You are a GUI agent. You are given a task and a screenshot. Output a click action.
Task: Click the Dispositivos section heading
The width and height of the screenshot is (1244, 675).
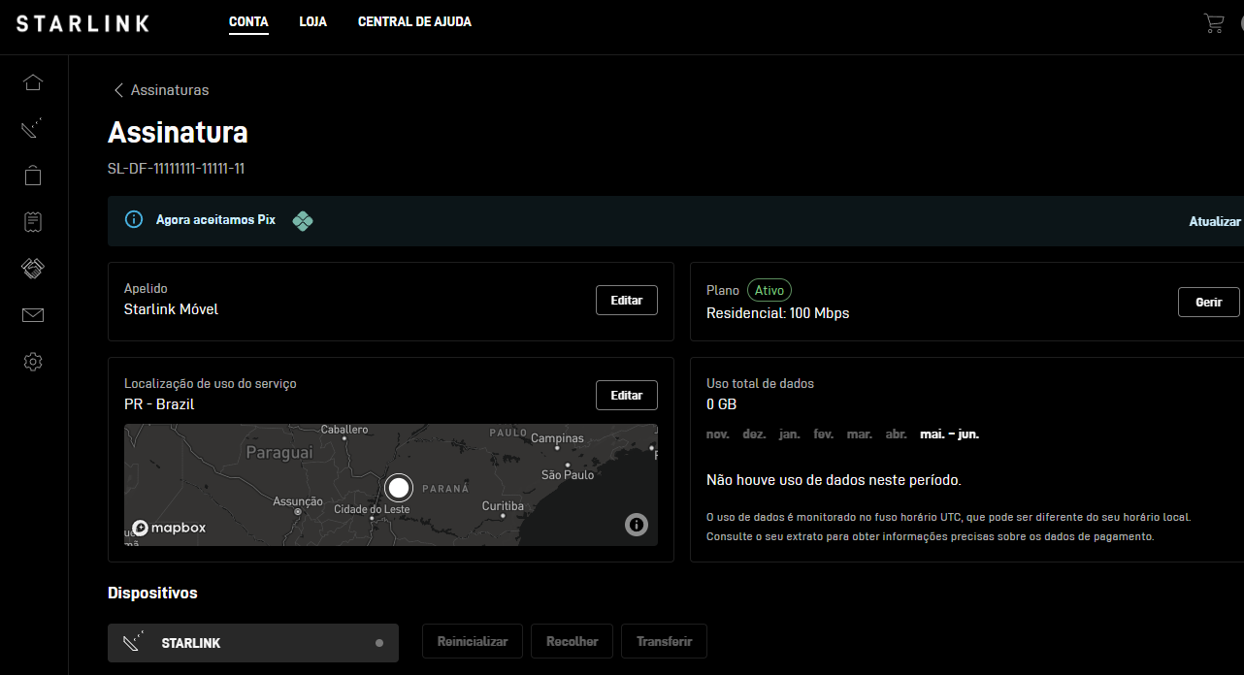click(152, 593)
